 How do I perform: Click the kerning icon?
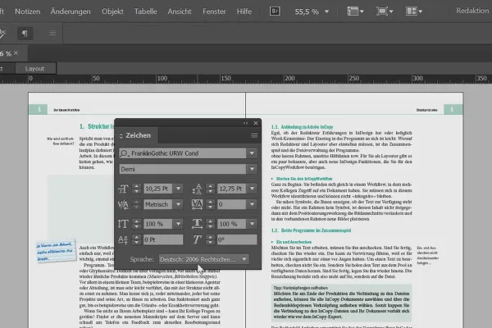[x=123, y=205]
